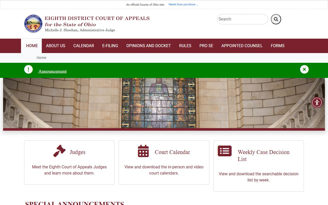The height and width of the screenshot is (205, 328).
Task: Click the Home breadcrumb link
Action: 41,58
